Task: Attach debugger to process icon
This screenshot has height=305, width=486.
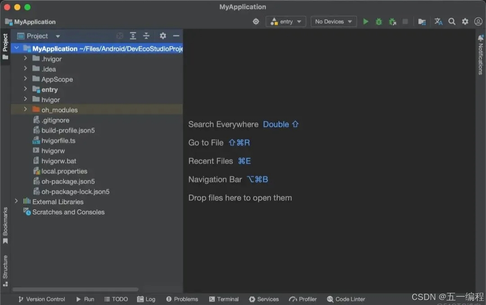Action: 392,22
